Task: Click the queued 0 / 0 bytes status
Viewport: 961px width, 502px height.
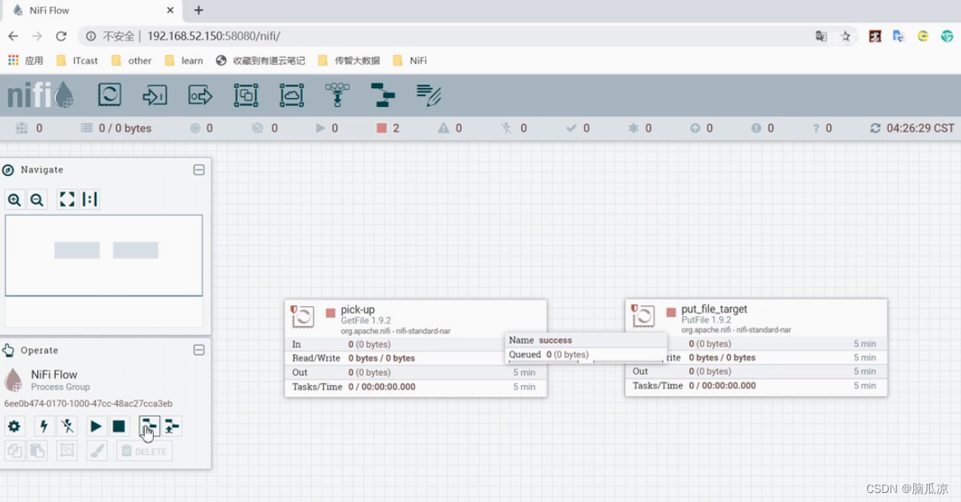Action: [x=116, y=128]
